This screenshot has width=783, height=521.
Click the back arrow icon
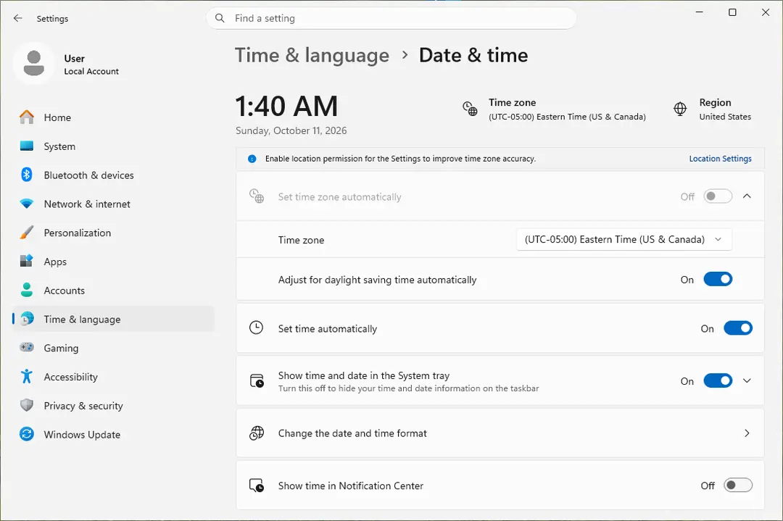pos(18,18)
